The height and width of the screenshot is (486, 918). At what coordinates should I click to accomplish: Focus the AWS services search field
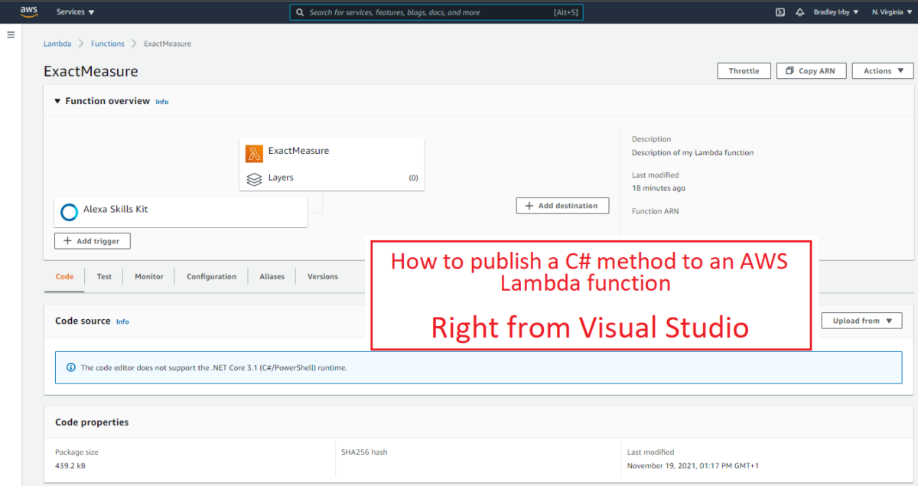coord(436,12)
